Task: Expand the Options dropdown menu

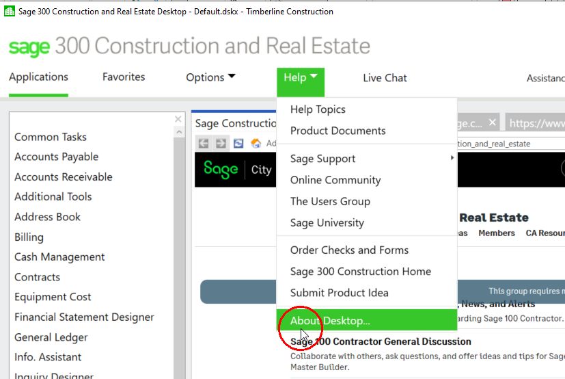Action: coord(210,77)
